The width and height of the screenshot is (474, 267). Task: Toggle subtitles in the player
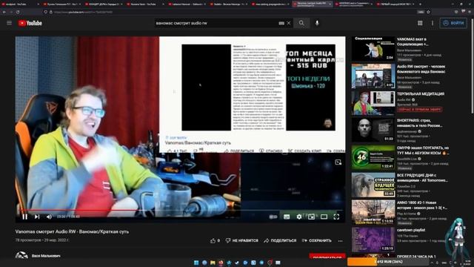[x=287, y=217]
